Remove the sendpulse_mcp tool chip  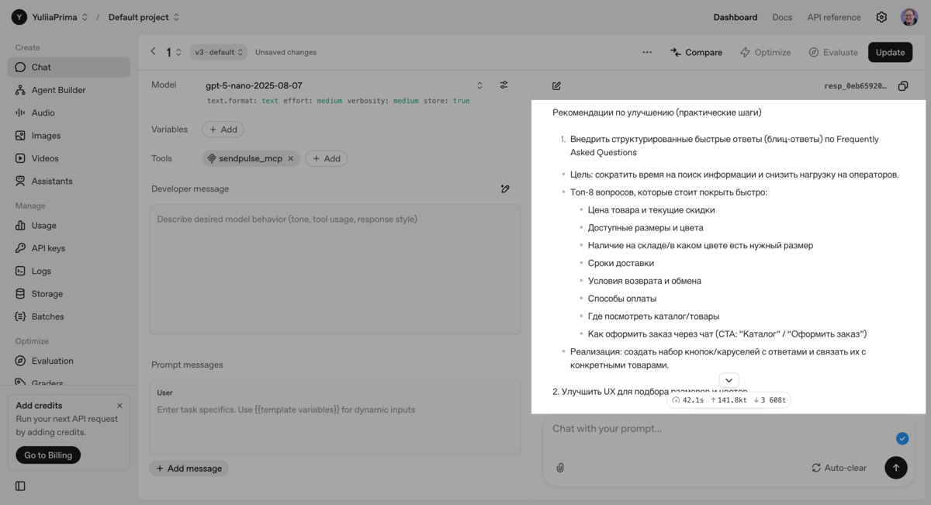[x=290, y=157]
